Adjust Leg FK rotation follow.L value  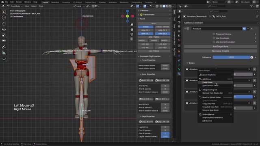tap(165, 137)
